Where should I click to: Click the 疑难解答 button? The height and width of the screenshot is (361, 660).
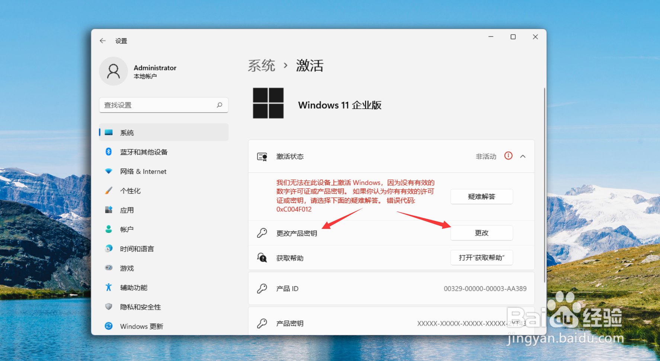click(481, 197)
